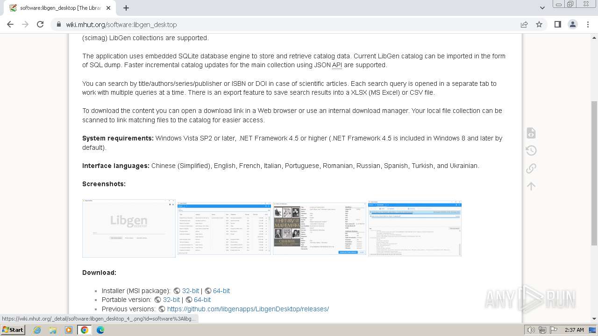The height and width of the screenshot is (336, 598).
Task: Focus the address bar URL
Action: (x=121, y=24)
